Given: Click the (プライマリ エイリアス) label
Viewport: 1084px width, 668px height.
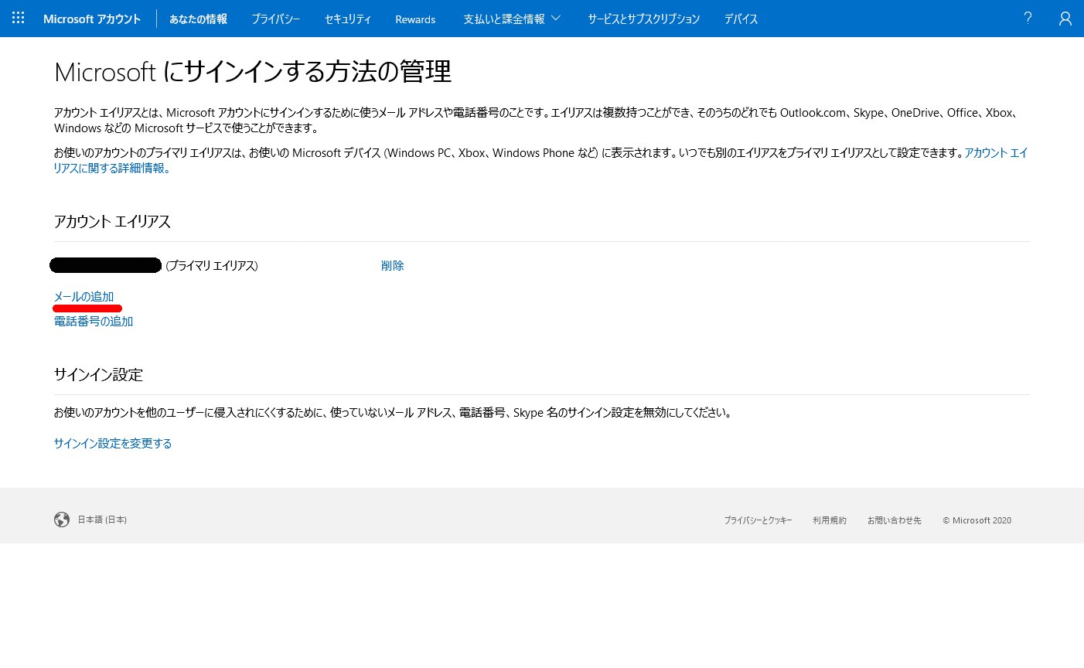Looking at the screenshot, I should tap(212, 266).
